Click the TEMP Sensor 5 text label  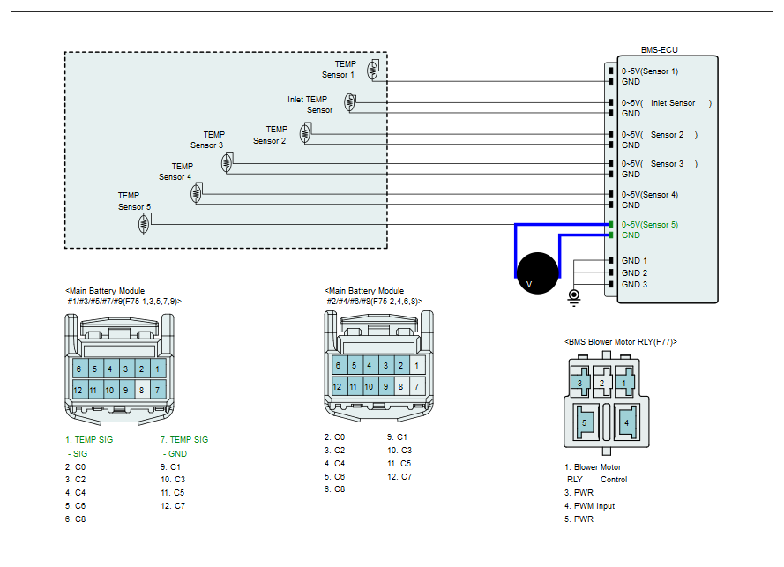(134, 201)
